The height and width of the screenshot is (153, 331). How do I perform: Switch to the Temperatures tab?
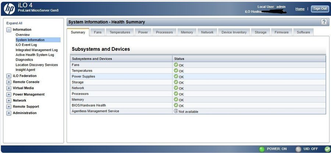coord(120,32)
